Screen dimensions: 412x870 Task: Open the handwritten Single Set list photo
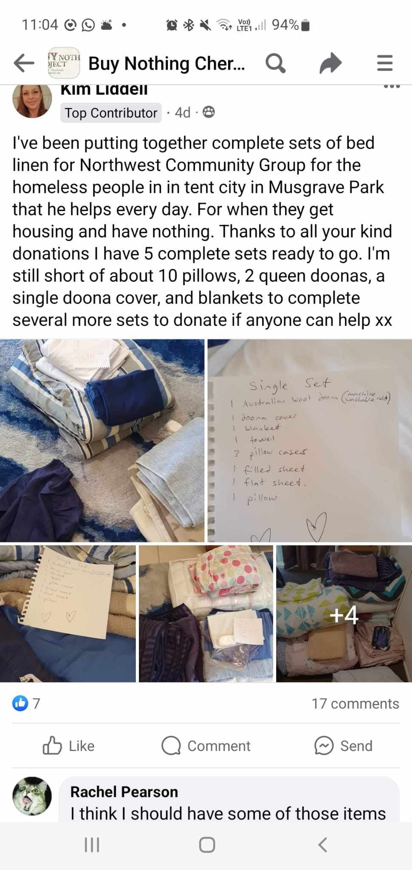[310, 441]
